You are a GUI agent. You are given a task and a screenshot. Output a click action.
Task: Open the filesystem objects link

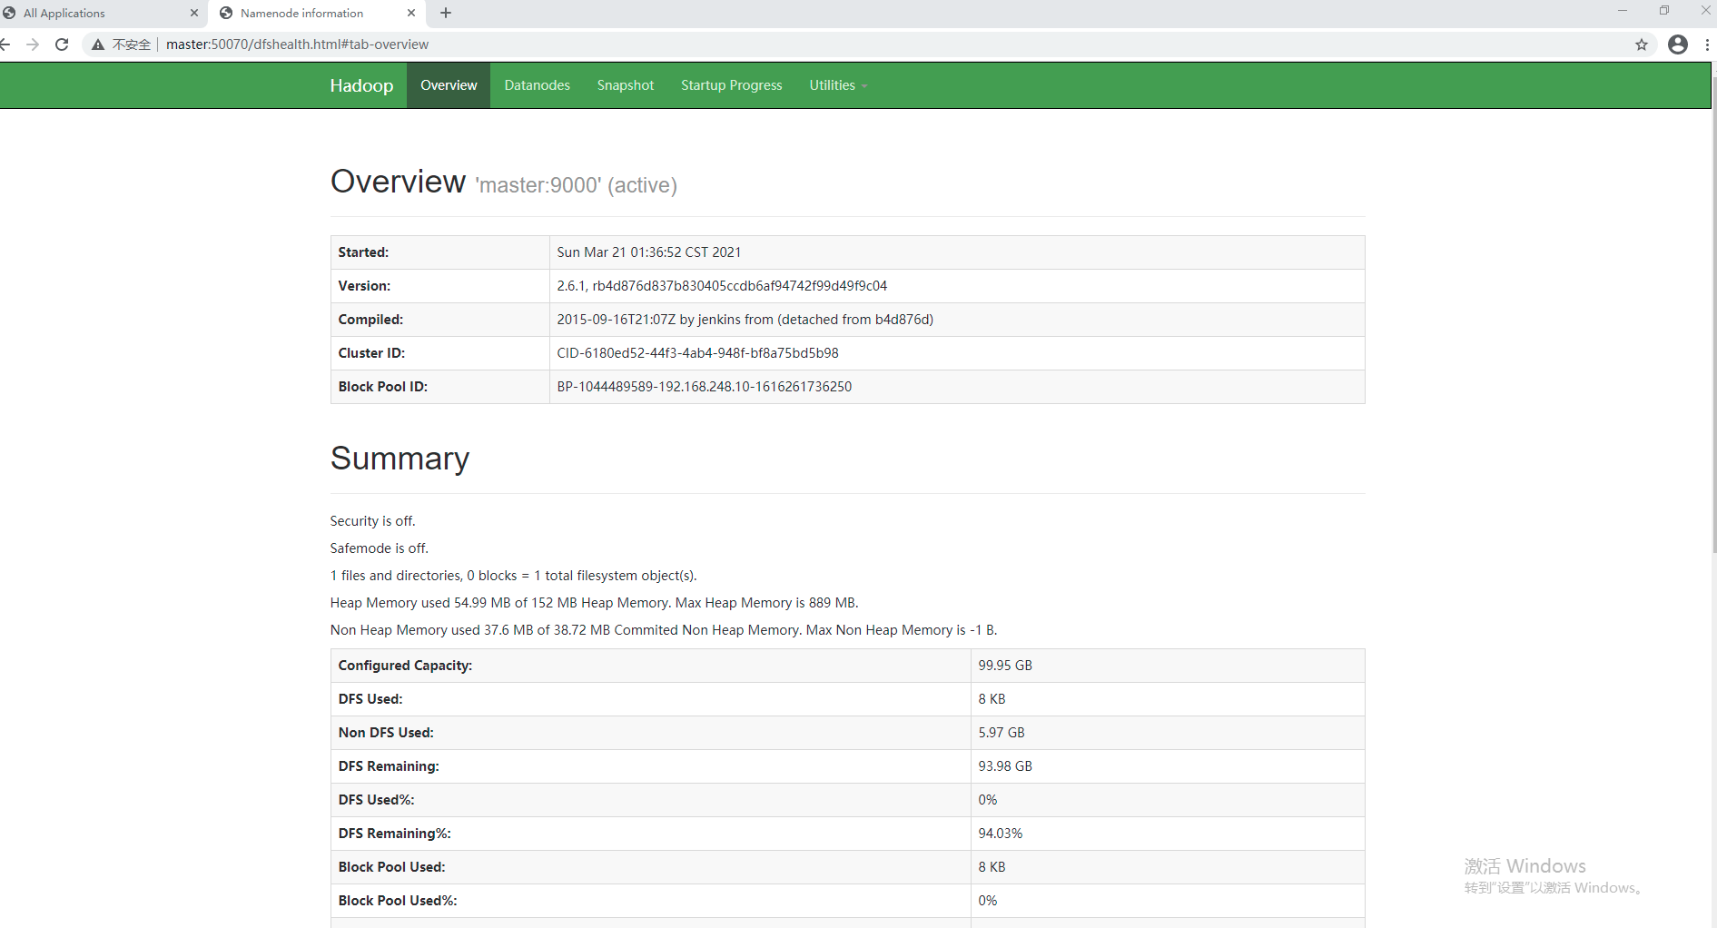(513, 575)
